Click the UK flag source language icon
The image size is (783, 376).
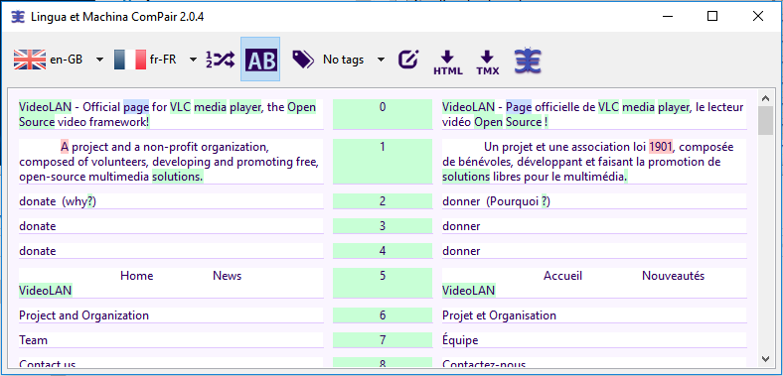click(30, 60)
